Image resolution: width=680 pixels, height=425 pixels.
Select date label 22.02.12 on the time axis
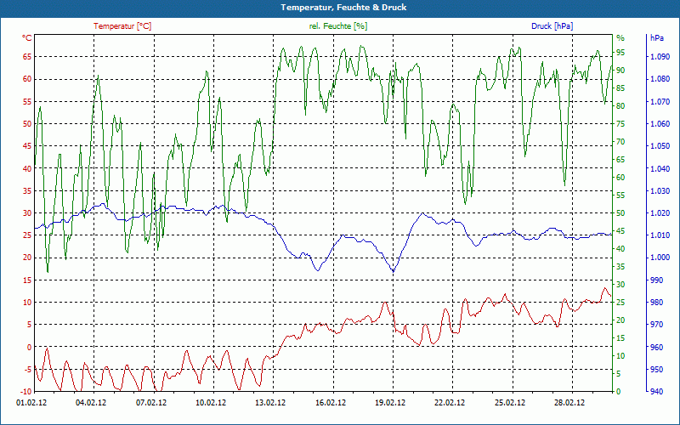[x=450, y=403]
